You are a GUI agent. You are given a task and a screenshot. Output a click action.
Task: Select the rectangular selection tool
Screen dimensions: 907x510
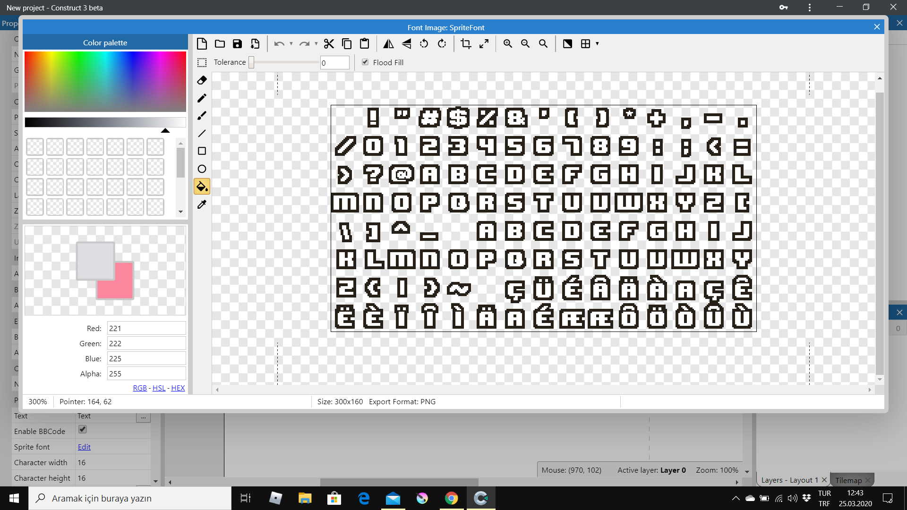(202, 62)
